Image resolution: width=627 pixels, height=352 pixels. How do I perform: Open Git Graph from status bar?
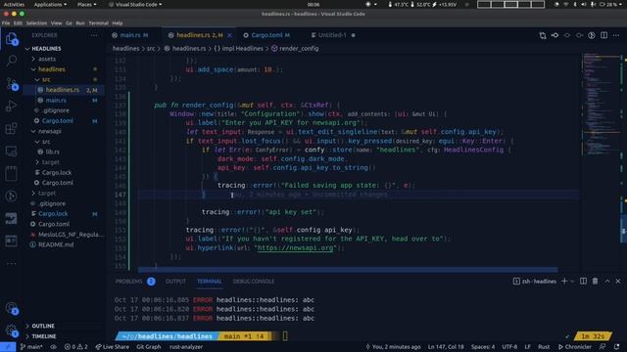(x=148, y=347)
